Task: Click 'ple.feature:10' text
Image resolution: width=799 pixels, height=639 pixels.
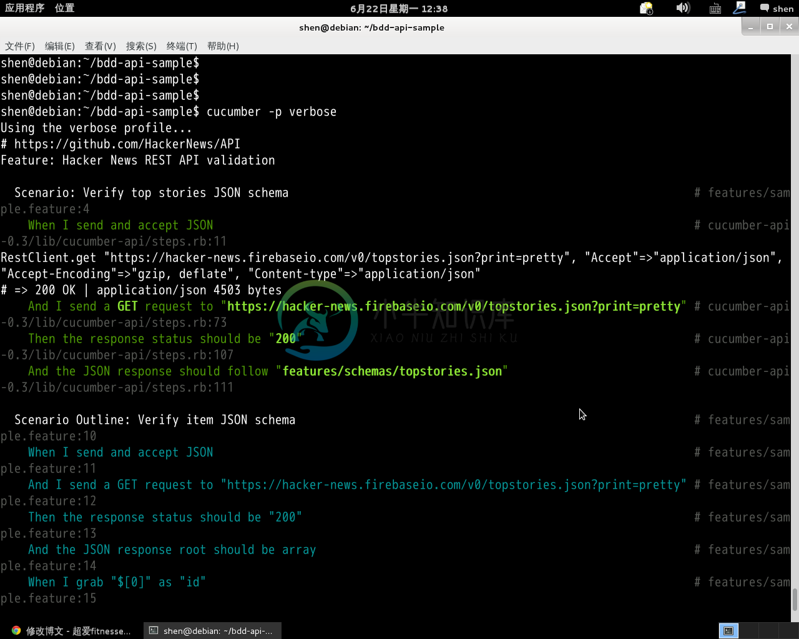Action: (49, 436)
